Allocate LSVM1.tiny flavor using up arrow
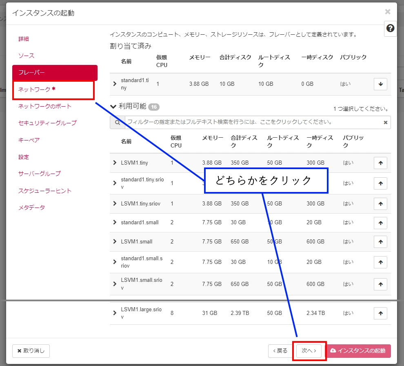 380,163
